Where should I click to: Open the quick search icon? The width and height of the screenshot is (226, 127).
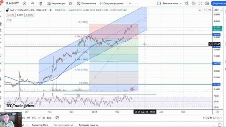point(187,3)
